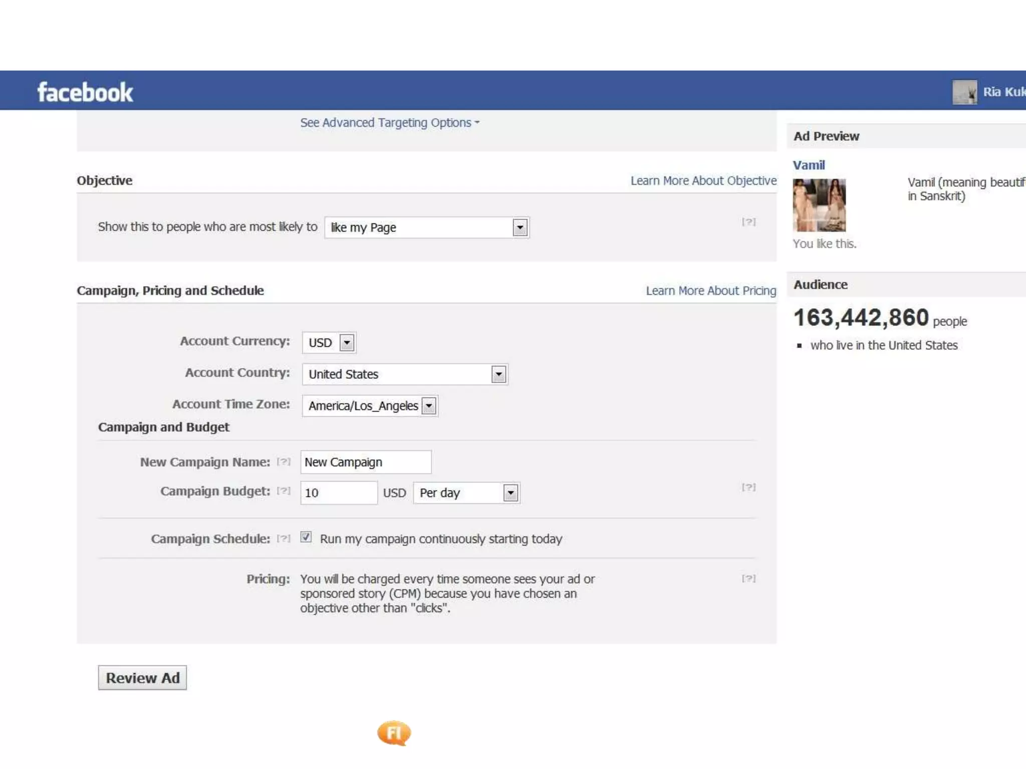The image size is (1026, 769).
Task: Click the orange FI speech bubble icon
Action: pos(394,733)
